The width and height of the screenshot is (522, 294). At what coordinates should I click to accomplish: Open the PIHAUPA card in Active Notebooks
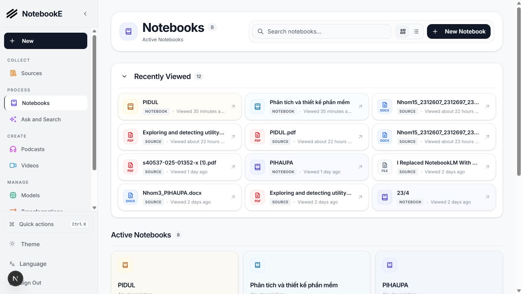pyautogui.click(x=439, y=272)
